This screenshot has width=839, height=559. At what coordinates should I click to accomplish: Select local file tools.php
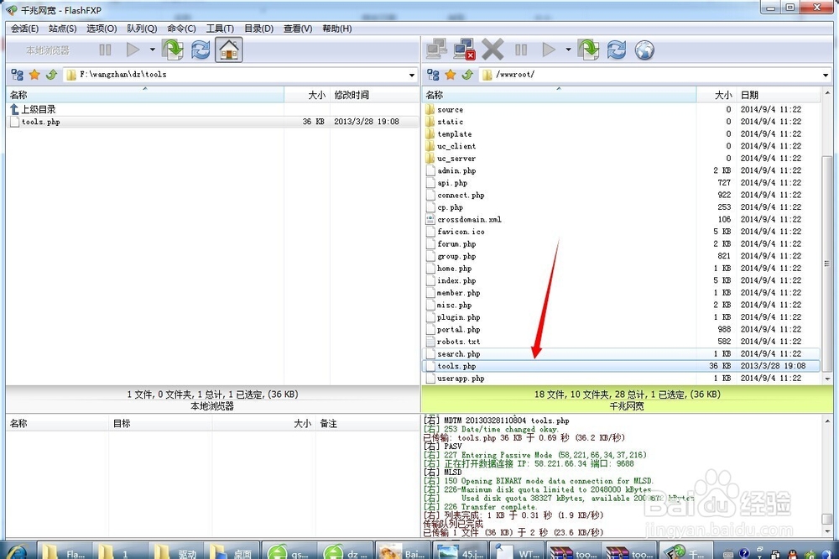[x=212, y=122]
